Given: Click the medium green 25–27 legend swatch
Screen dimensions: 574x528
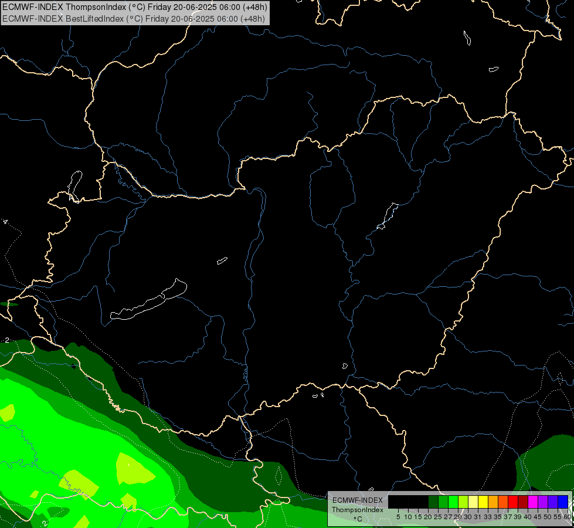Looking at the screenshot, I should (443, 502).
